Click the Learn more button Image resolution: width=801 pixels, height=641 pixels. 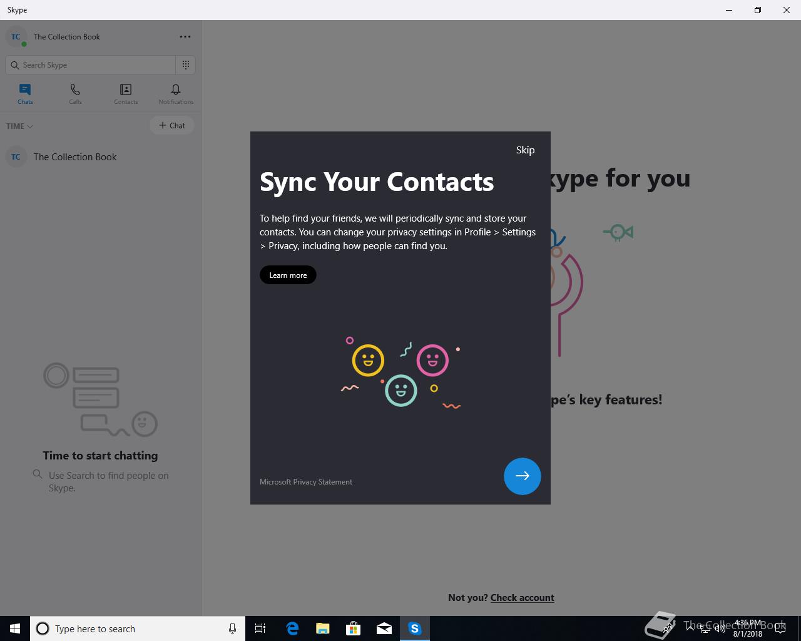(x=288, y=275)
